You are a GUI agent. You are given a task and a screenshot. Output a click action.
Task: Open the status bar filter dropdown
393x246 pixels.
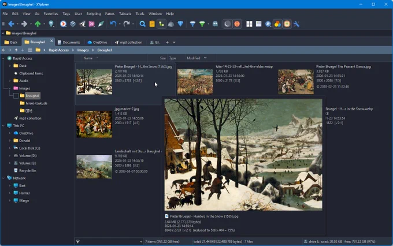pyautogui.click(x=141, y=241)
